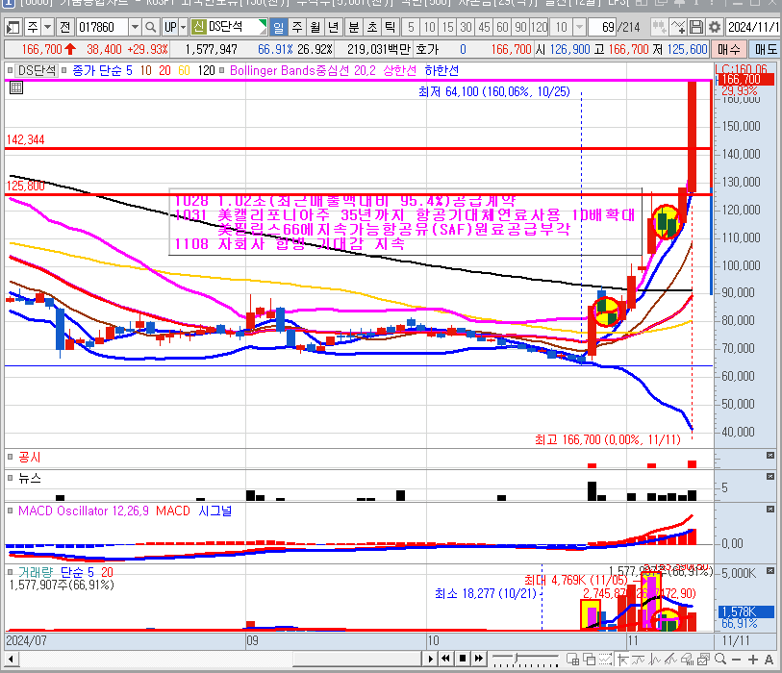This screenshot has height=673, width=782.
Task: Adjust the chart playback speed slider
Action: 525,660
